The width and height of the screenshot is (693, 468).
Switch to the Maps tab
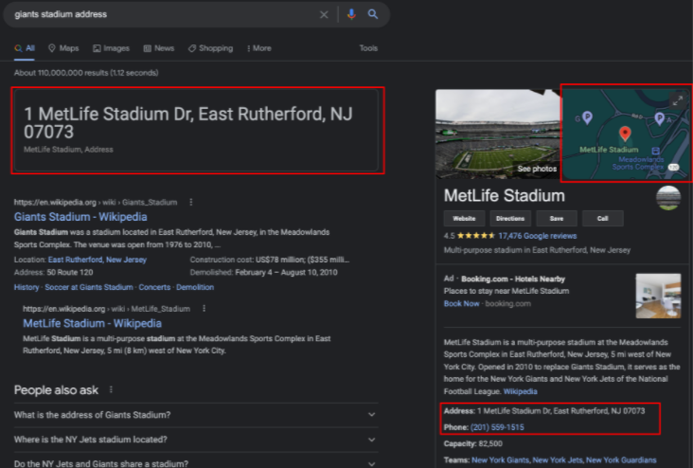(x=63, y=48)
